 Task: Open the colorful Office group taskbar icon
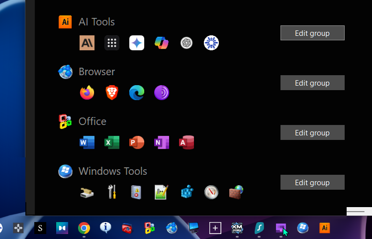pos(150,228)
